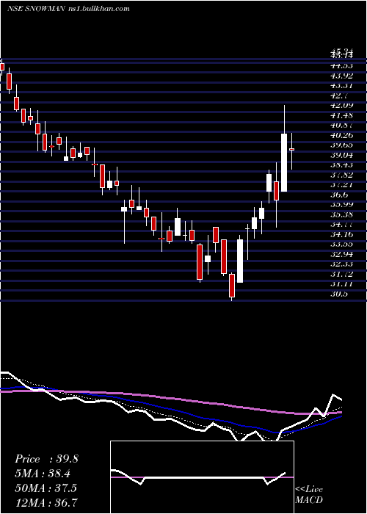Click the 35.99 price axis label
367x514 pixels.
341,205
